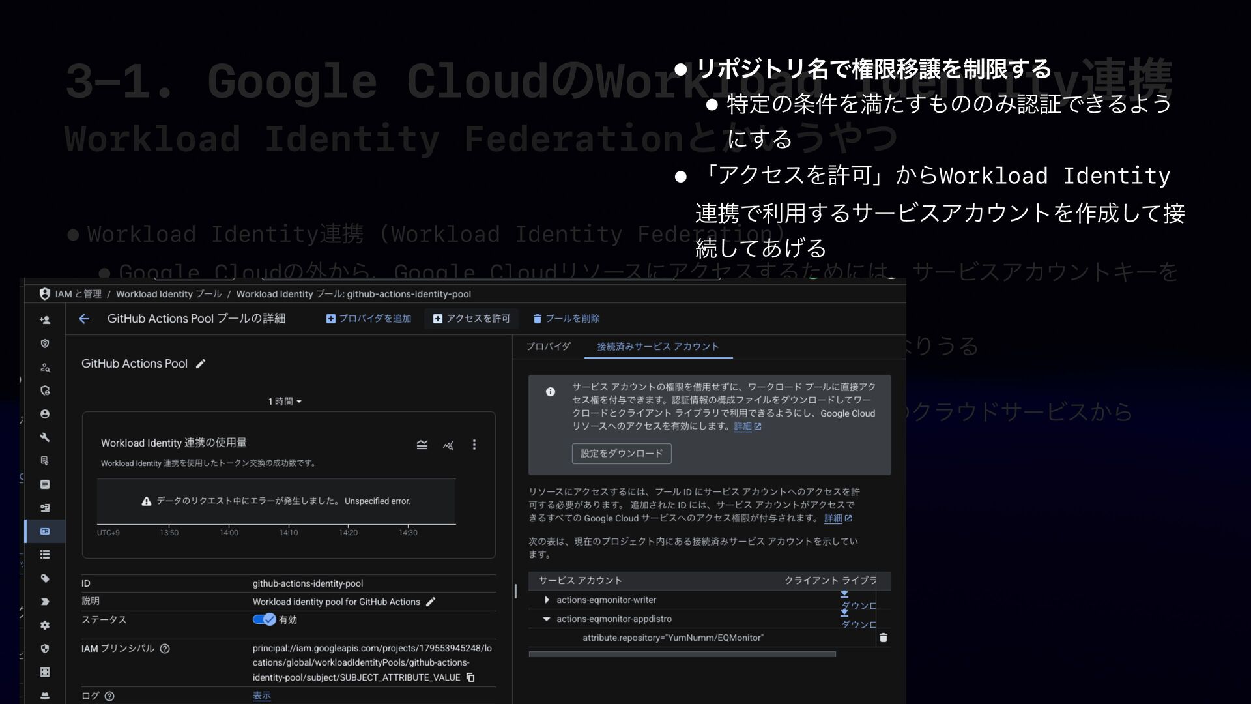Click the back arrow beside the pool title
1251x704 pixels.
pos(84,319)
